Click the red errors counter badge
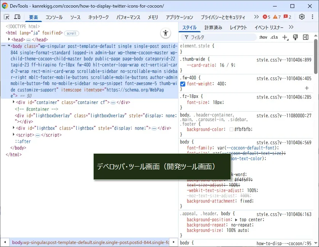This screenshot has height=247, width=319. [266, 17]
